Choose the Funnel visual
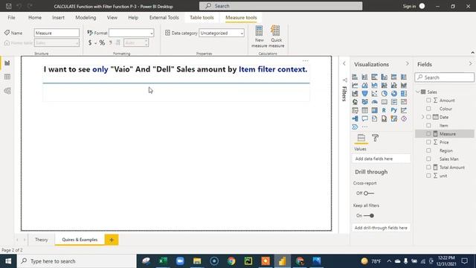The image size is (476, 268). [x=364, y=94]
